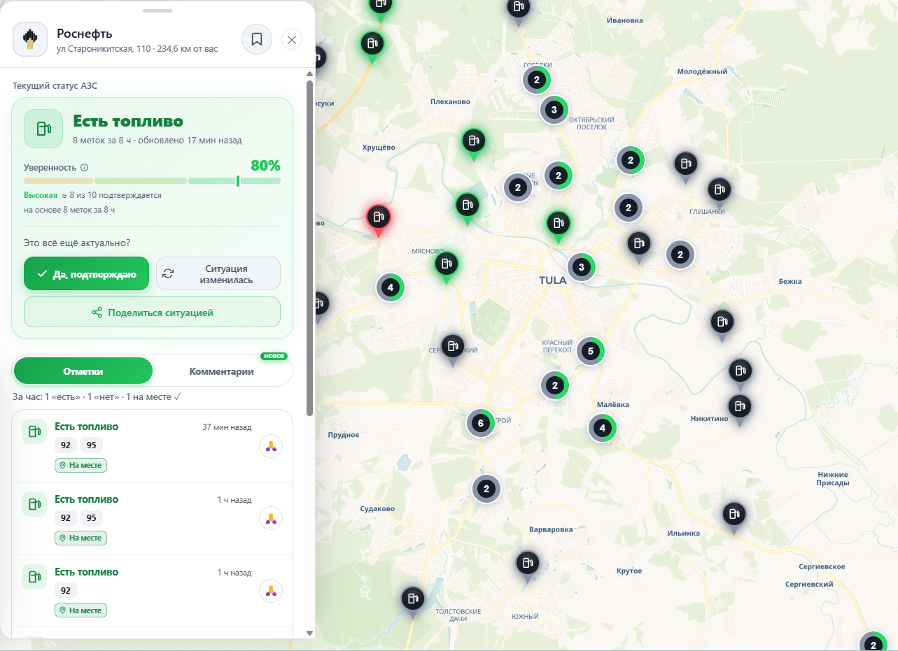The height and width of the screenshot is (651, 898).
Task: Click the 37 мин назад timestamp
Action: 227,427
